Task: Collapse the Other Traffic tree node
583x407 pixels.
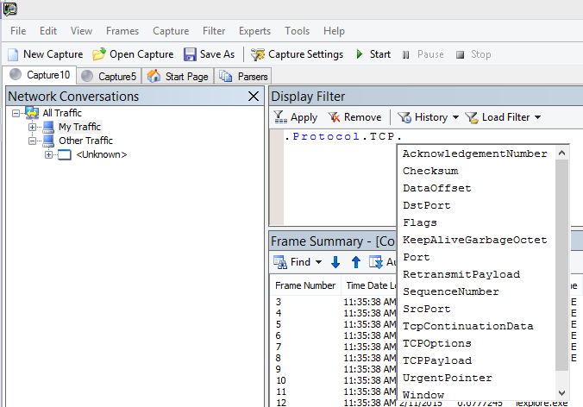Action: coord(33,141)
